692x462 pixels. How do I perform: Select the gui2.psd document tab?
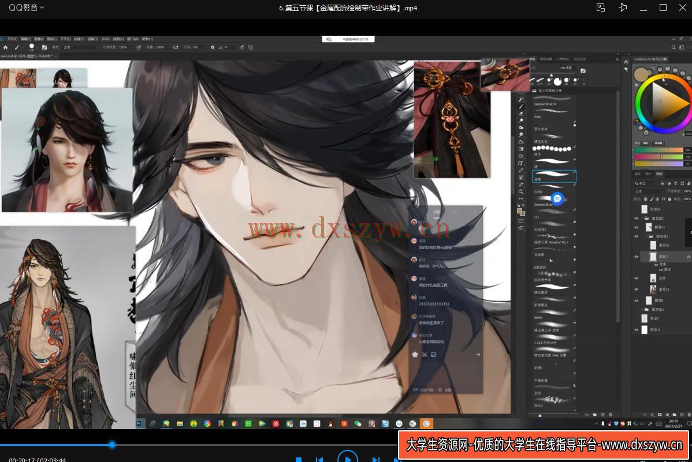[27, 57]
